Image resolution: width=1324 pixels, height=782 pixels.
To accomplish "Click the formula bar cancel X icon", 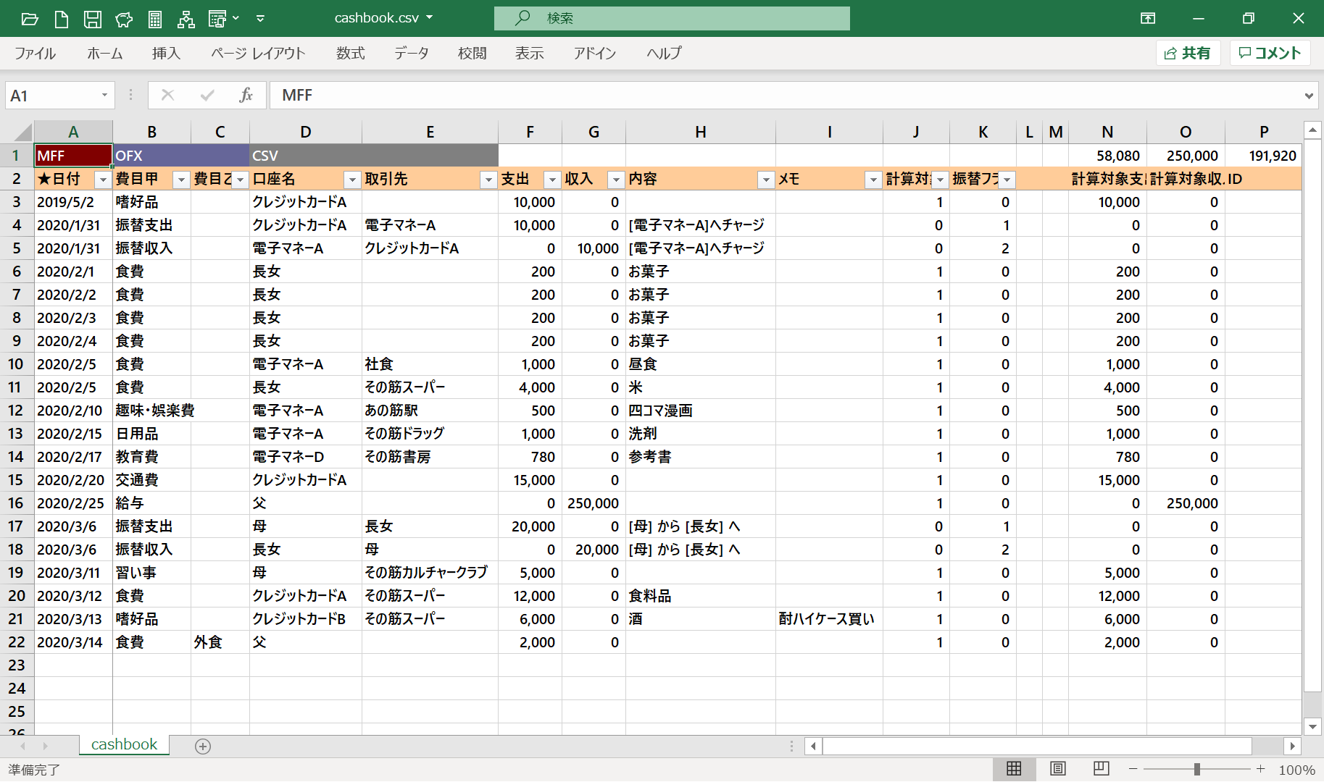I will 167,96.
